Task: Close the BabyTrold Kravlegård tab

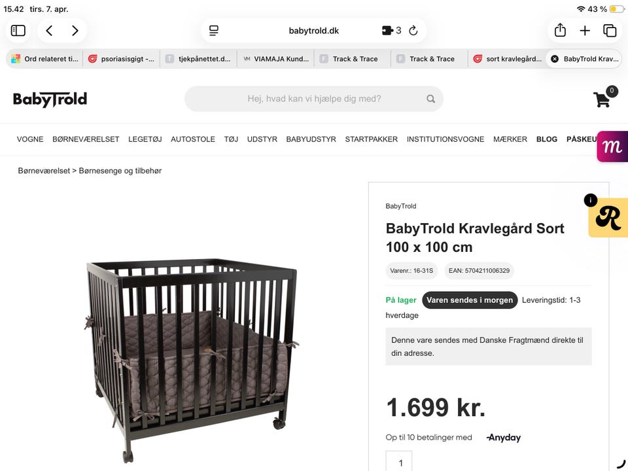Action: click(x=555, y=59)
